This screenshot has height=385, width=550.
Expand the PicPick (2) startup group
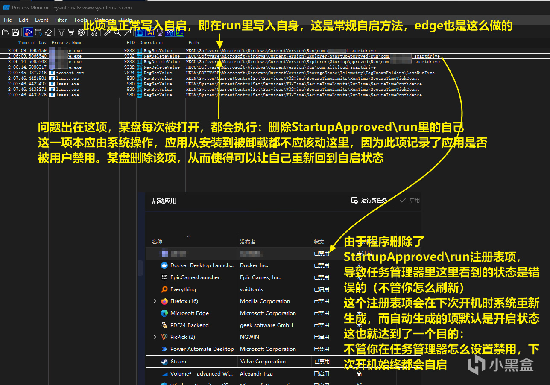[x=155, y=337]
